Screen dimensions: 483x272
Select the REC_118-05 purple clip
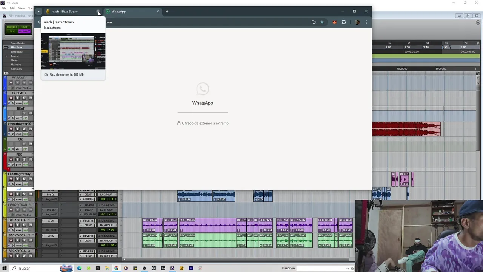(x=208, y=225)
